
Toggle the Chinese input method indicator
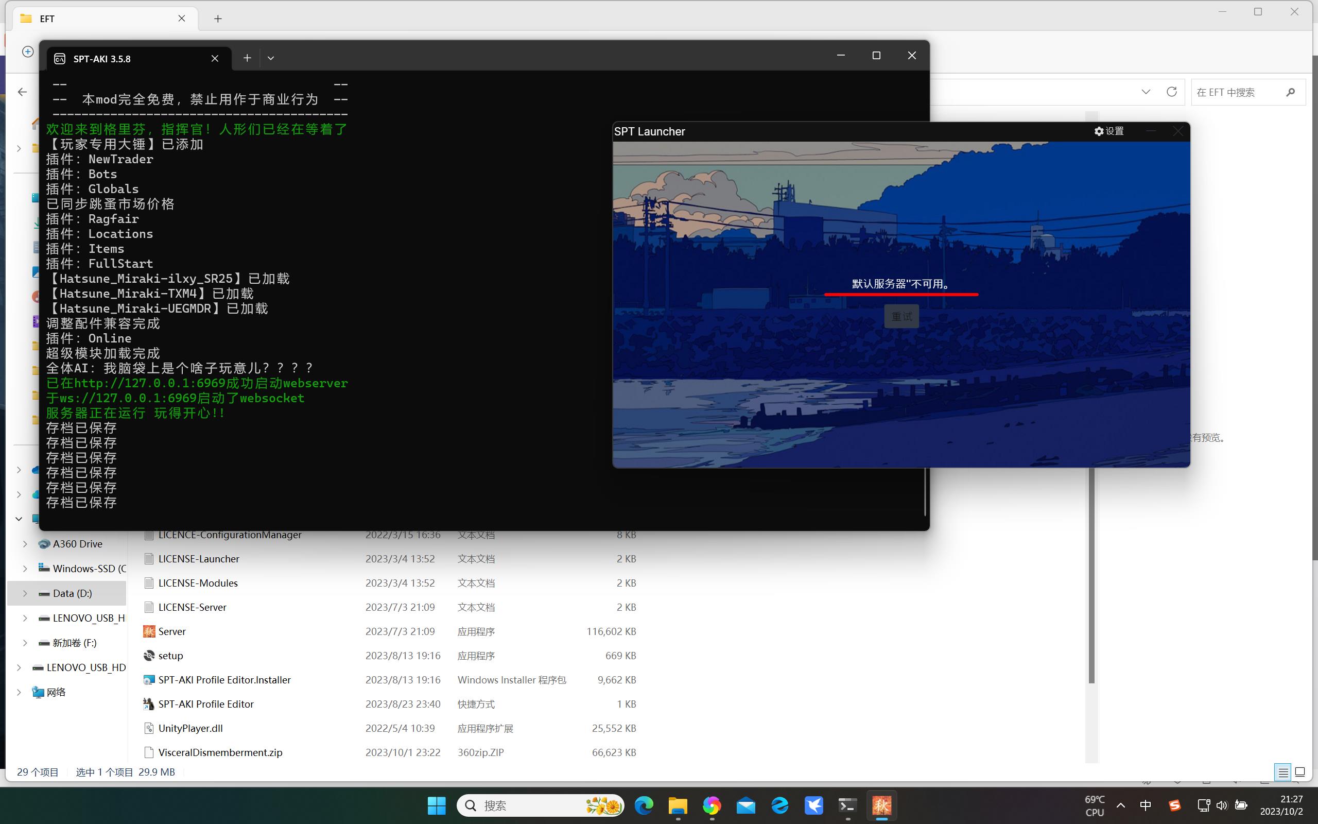click(1146, 805)
